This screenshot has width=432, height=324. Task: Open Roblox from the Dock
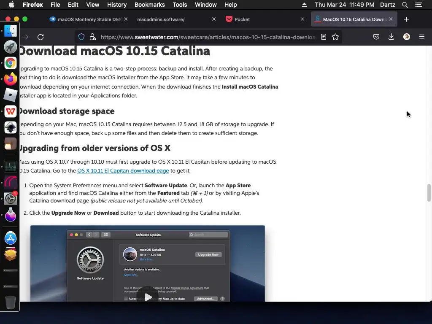(11, 95)
